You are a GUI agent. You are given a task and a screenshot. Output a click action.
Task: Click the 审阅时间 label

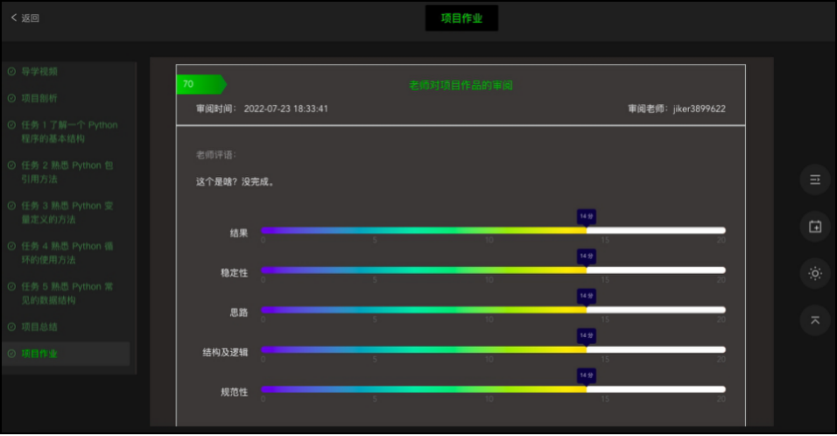pyautogui.click(x=215, y=109)
